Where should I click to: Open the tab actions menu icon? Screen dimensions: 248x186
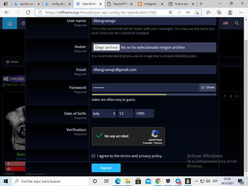click(6, 4)
